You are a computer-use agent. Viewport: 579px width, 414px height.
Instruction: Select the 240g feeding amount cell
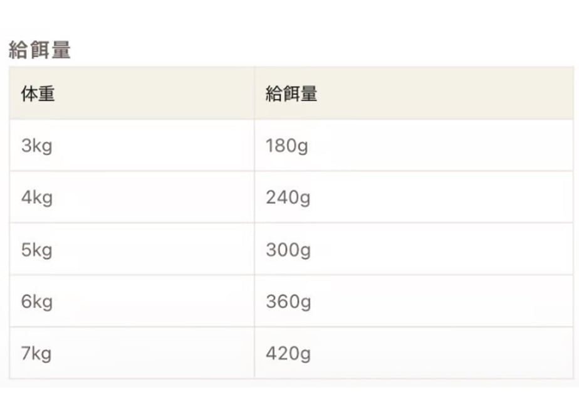[414, 197]
